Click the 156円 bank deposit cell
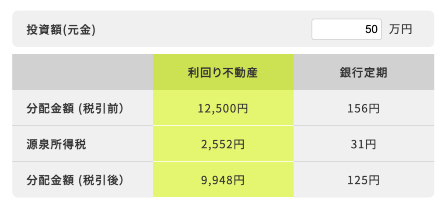The width and height of the screenshot is (448, 206). point(364,108)
